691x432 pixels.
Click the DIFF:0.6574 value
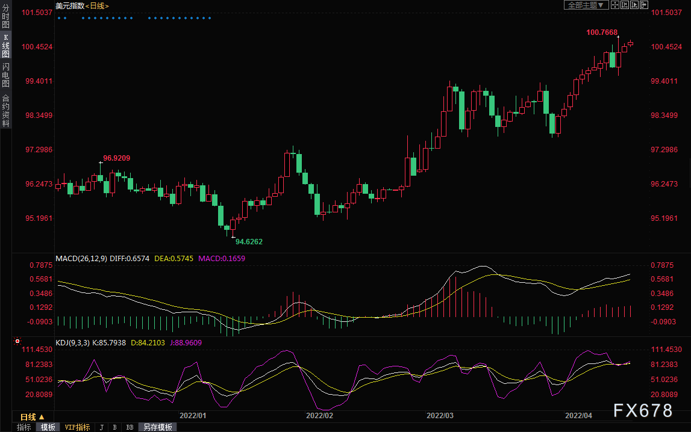pyautogui.click(x=130, y=258)
